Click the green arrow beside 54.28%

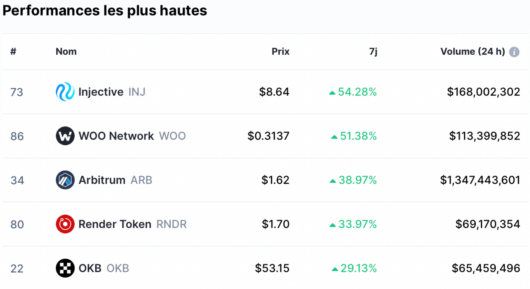[x=332, y=93]
